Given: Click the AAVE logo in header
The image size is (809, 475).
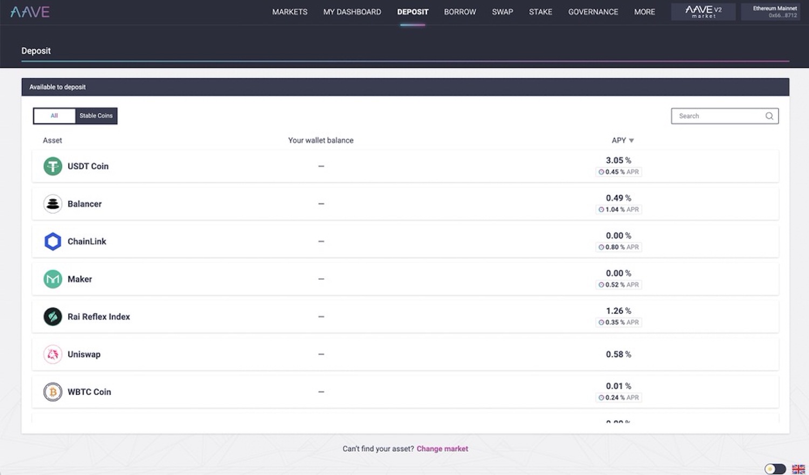Looking at the screenshot, I should (30, 12).
